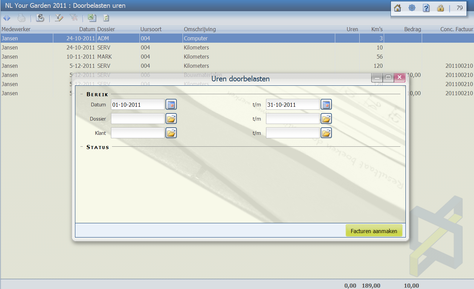Select the row with dossier ADM Computer
Image resolution: width=474 pixels, height=289 pixels.
coord(237,38)
